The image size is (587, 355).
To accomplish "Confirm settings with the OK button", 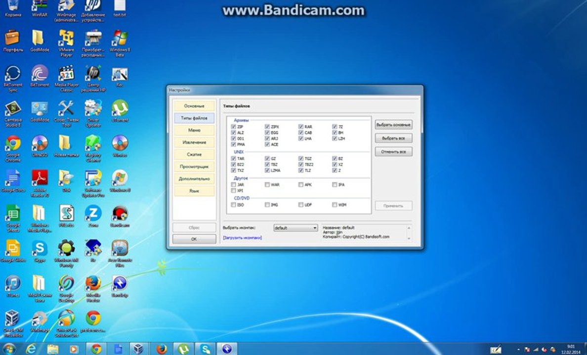I will click(194, 239).
